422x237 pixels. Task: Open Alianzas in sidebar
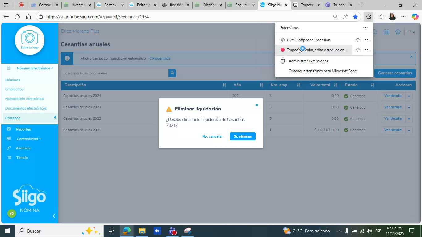[x=23, y=148]
